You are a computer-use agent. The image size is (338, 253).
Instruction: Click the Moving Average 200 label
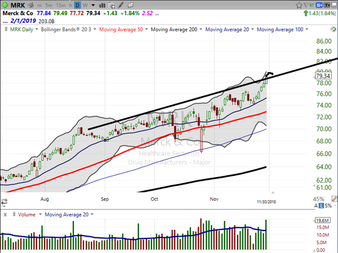tap(174, 29)
